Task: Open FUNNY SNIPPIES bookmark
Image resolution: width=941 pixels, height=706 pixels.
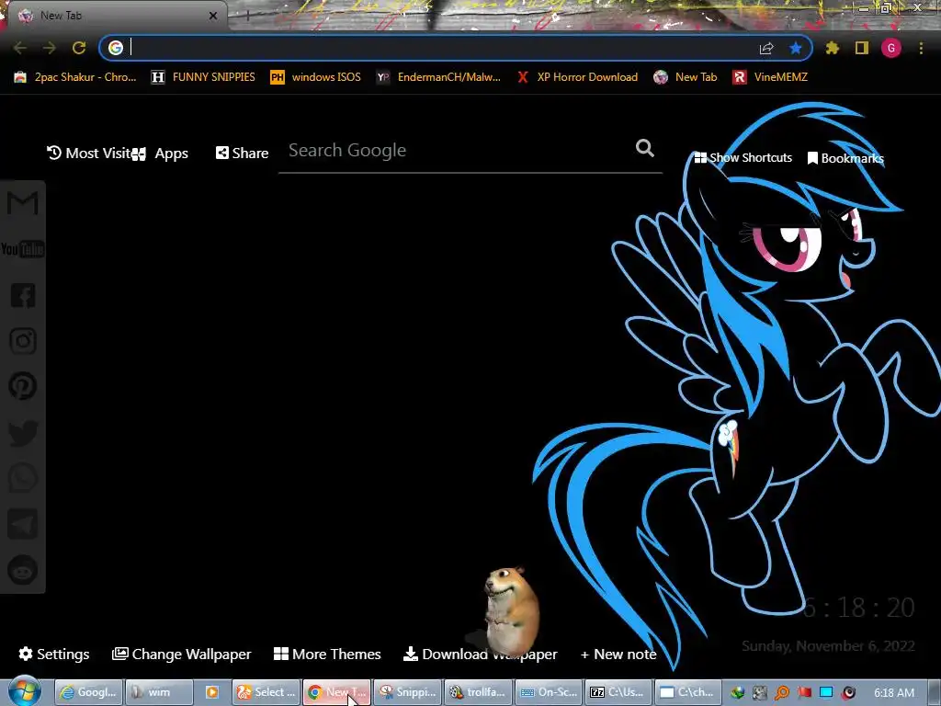Action: pos(203,77)
